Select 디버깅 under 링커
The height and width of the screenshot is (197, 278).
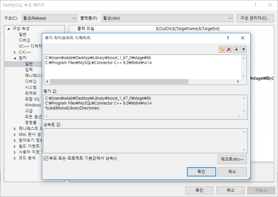point(31,82)
